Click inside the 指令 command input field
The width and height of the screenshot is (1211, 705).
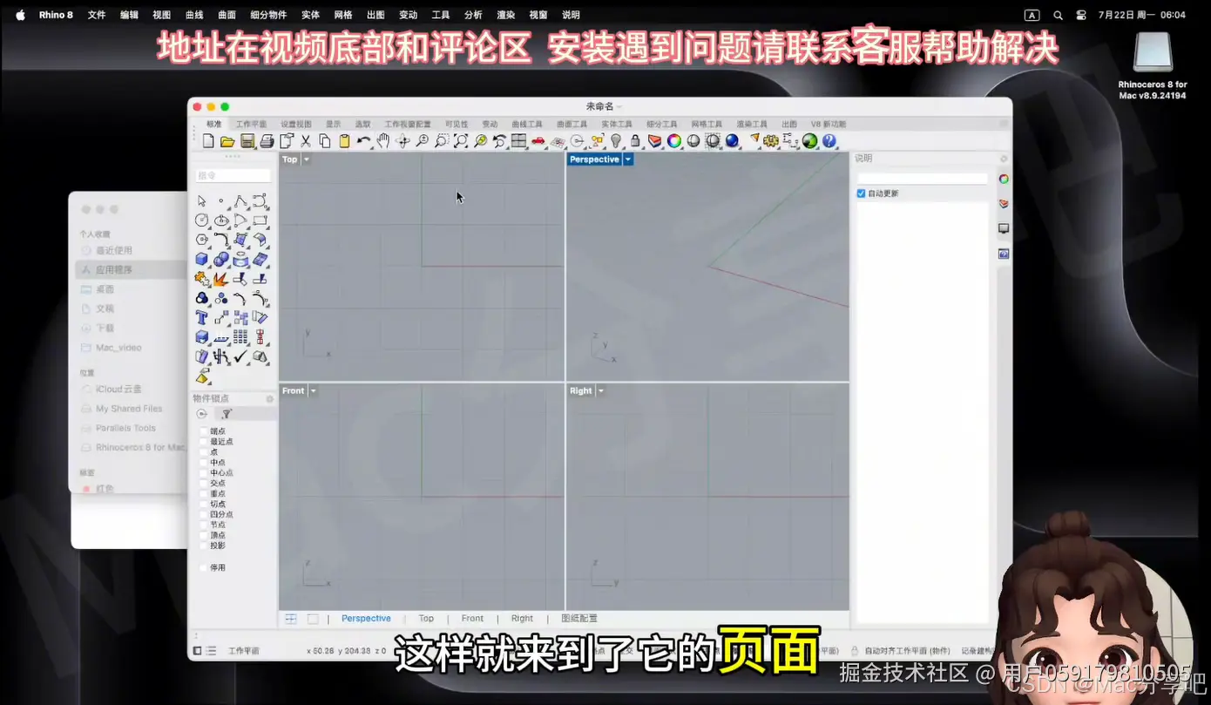(233, 173)
